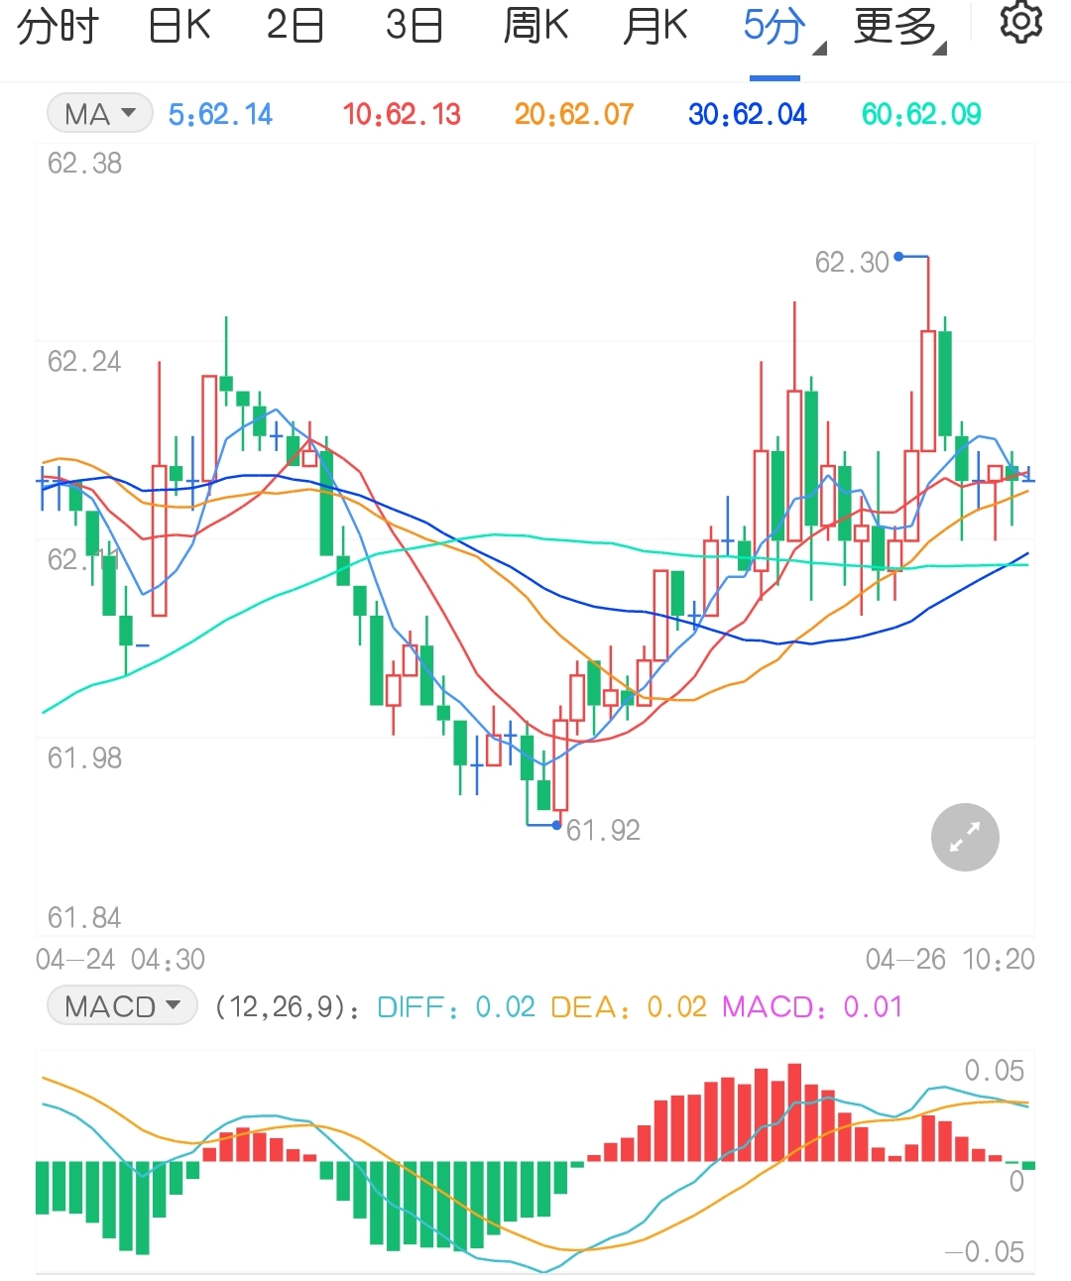Open the 5分 interval dropdown arrow
Screen dimensions: 1071x1281
pyautogui.click(x=820, y=47)
